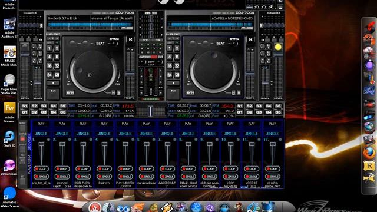Set a 1-beat loop on left deck

pyautogui.click(x=49, y=48)
